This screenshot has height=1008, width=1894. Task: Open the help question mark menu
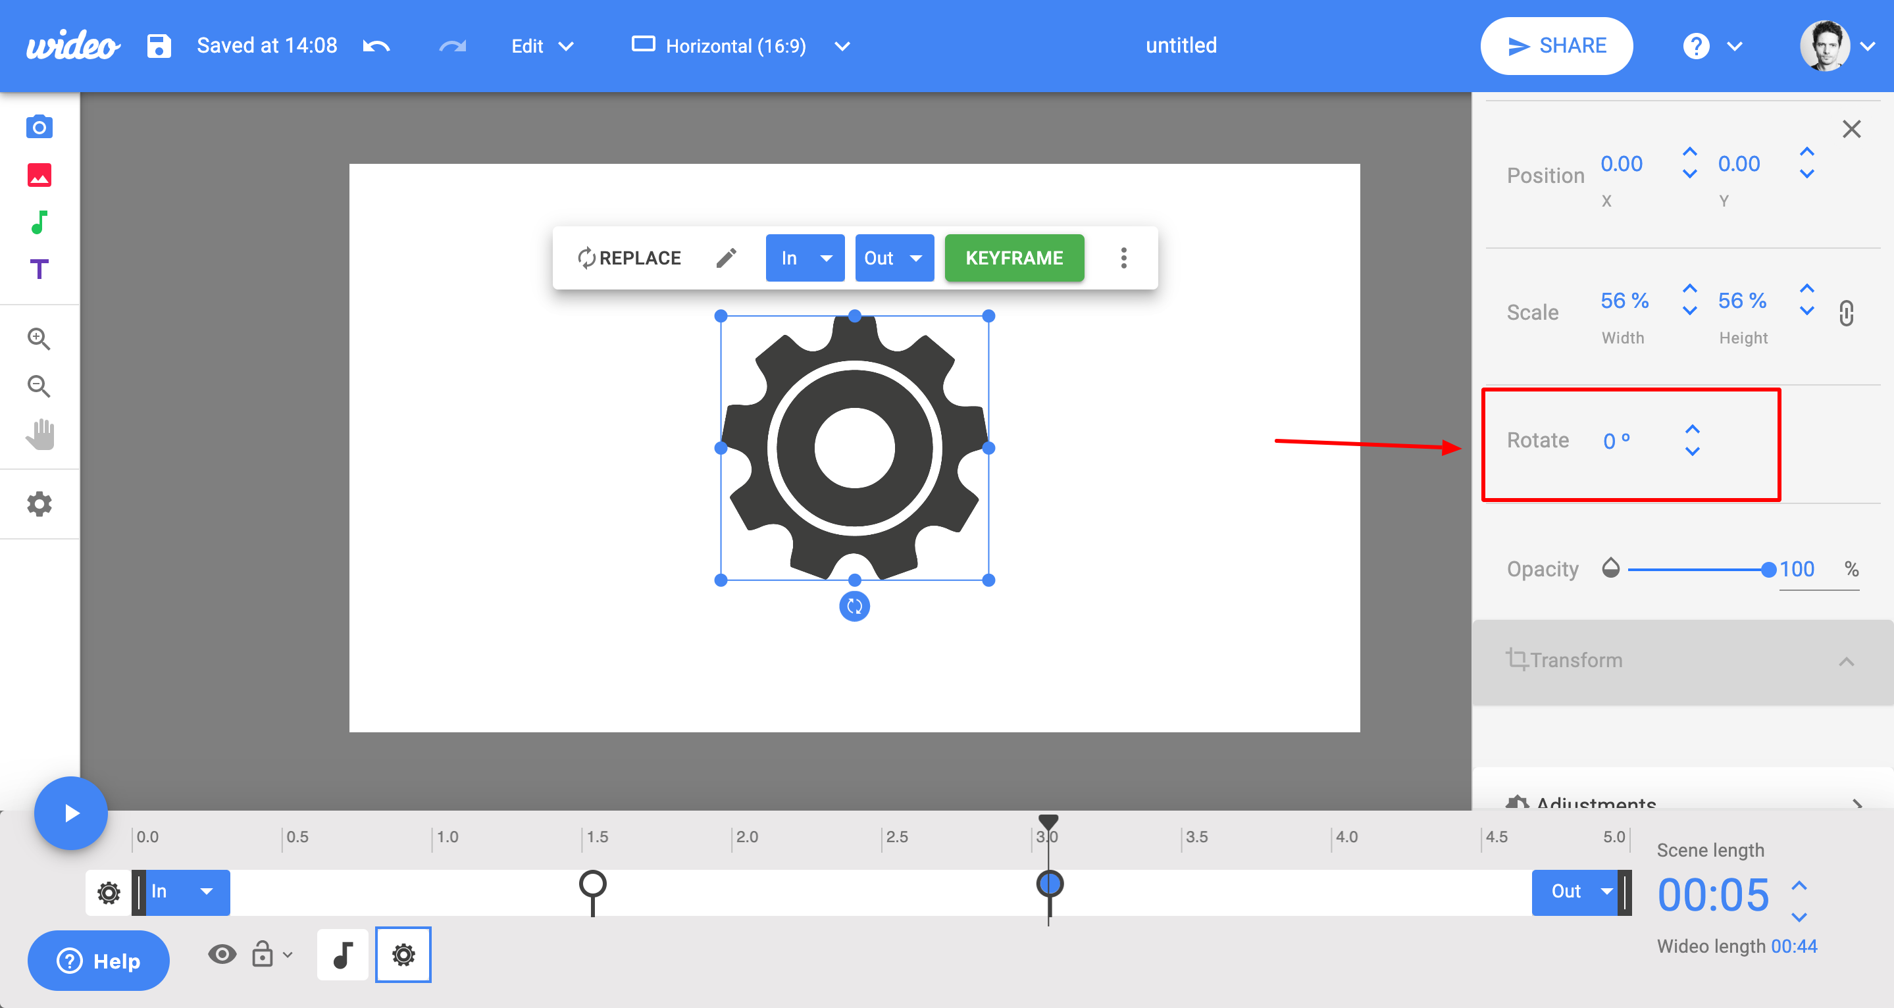[x=1712, y=46]
